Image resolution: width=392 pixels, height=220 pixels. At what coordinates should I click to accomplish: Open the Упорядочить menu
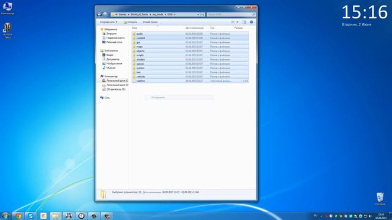tap(108, 22)
